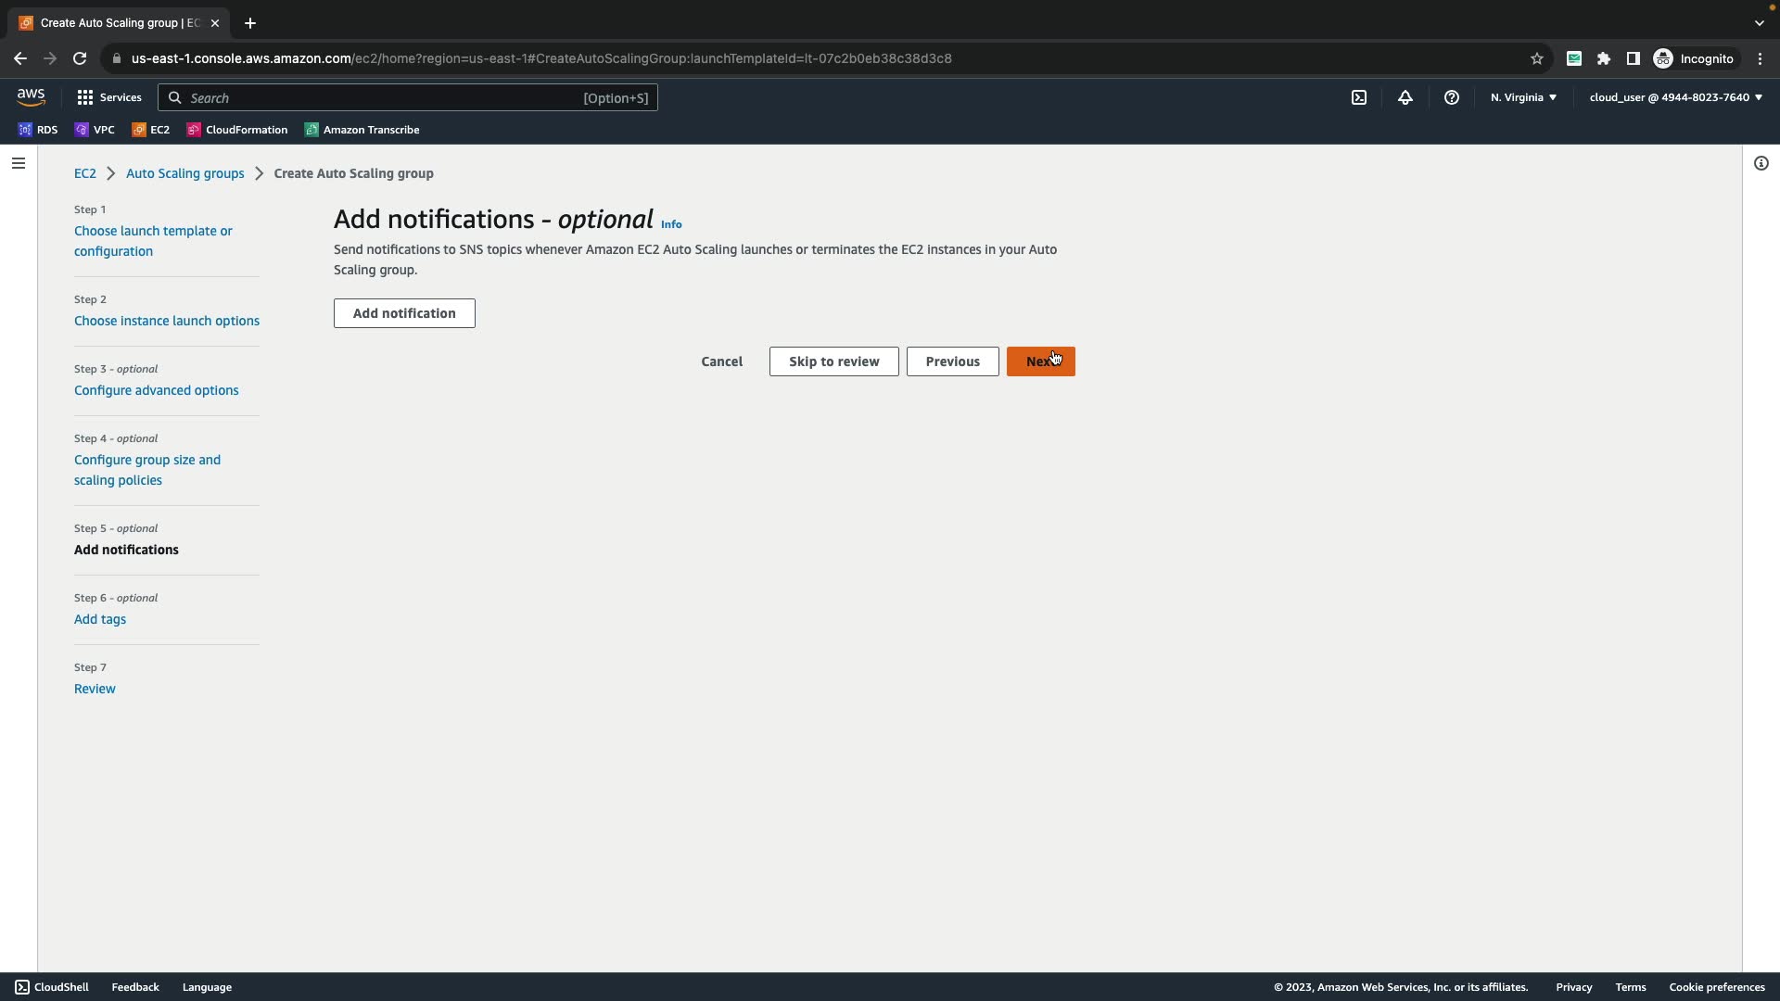Open the notifications bell icon
This screenshot has width=1780, height=1001.
pos(1405,97)
